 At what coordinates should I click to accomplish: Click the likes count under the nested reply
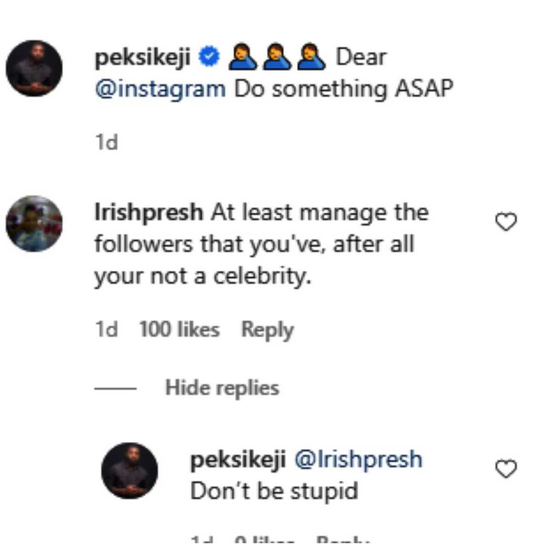click(x=264, y=540)
